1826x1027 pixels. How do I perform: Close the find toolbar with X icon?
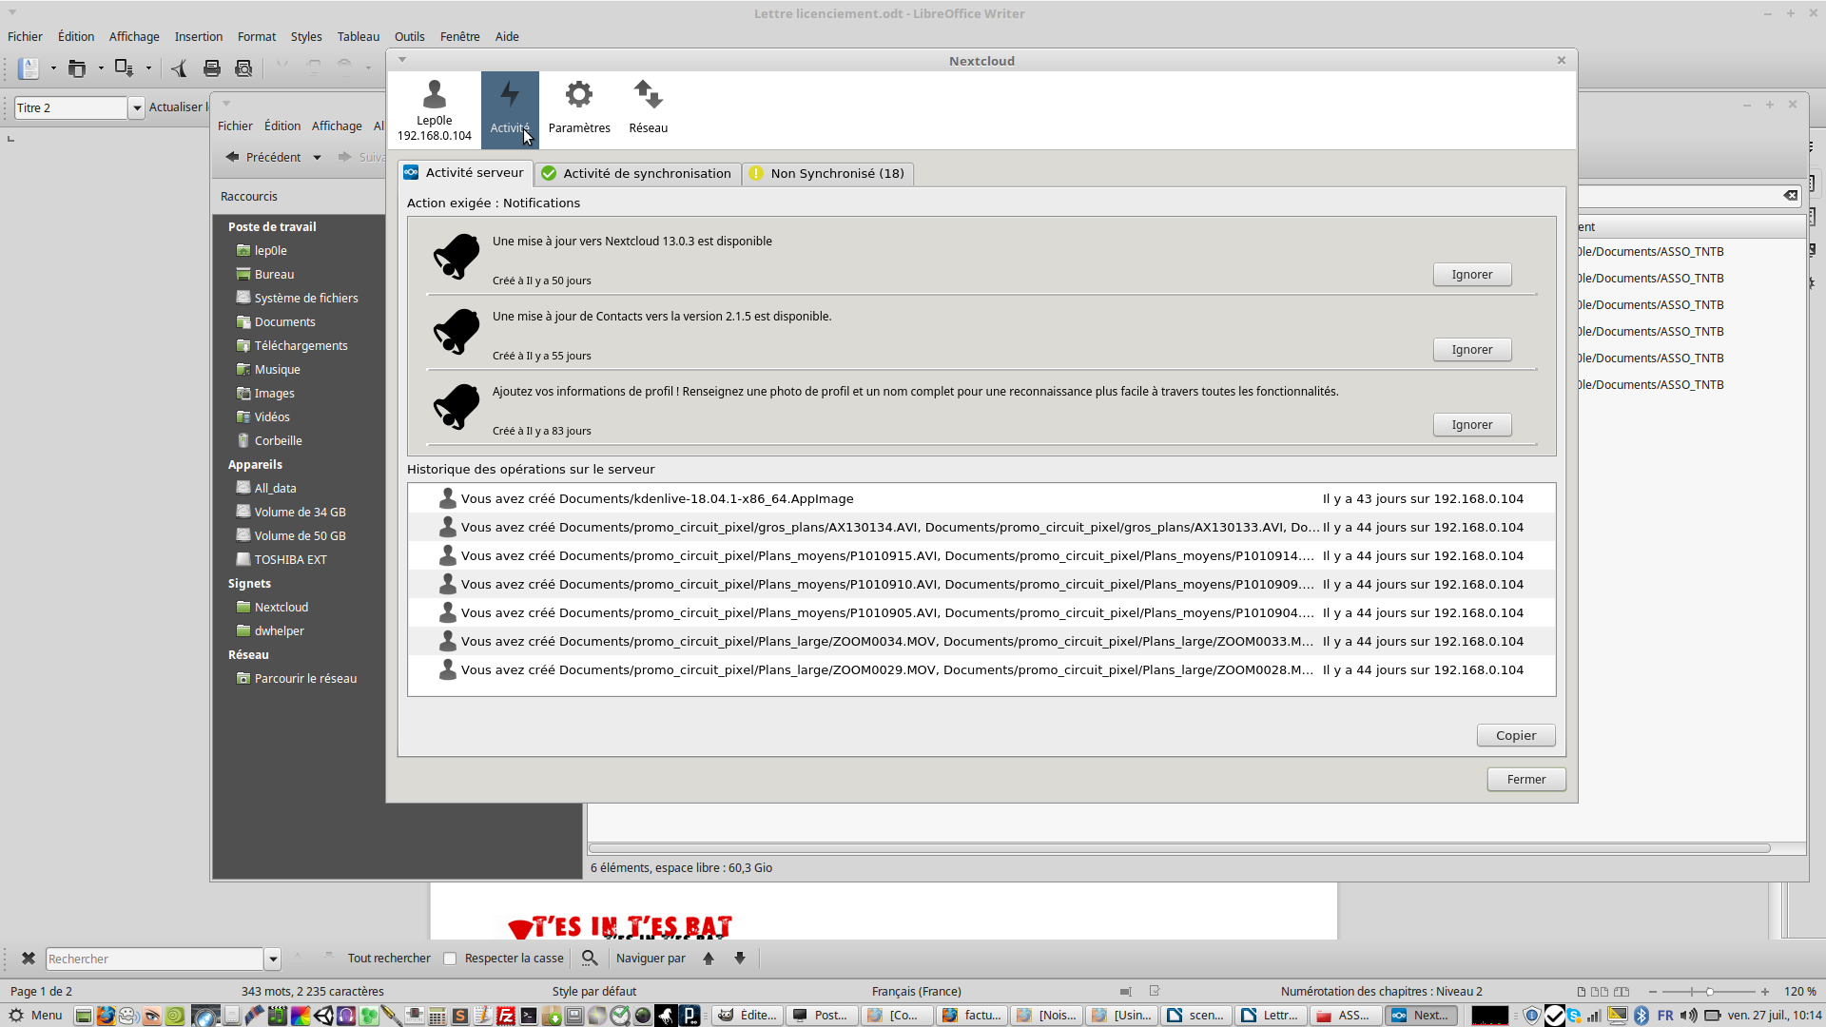click(x=28, y=959)
